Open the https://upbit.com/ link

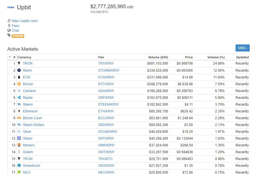pos(25,21)
